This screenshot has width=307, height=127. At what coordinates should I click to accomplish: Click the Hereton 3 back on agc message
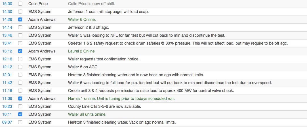[136, 75]
